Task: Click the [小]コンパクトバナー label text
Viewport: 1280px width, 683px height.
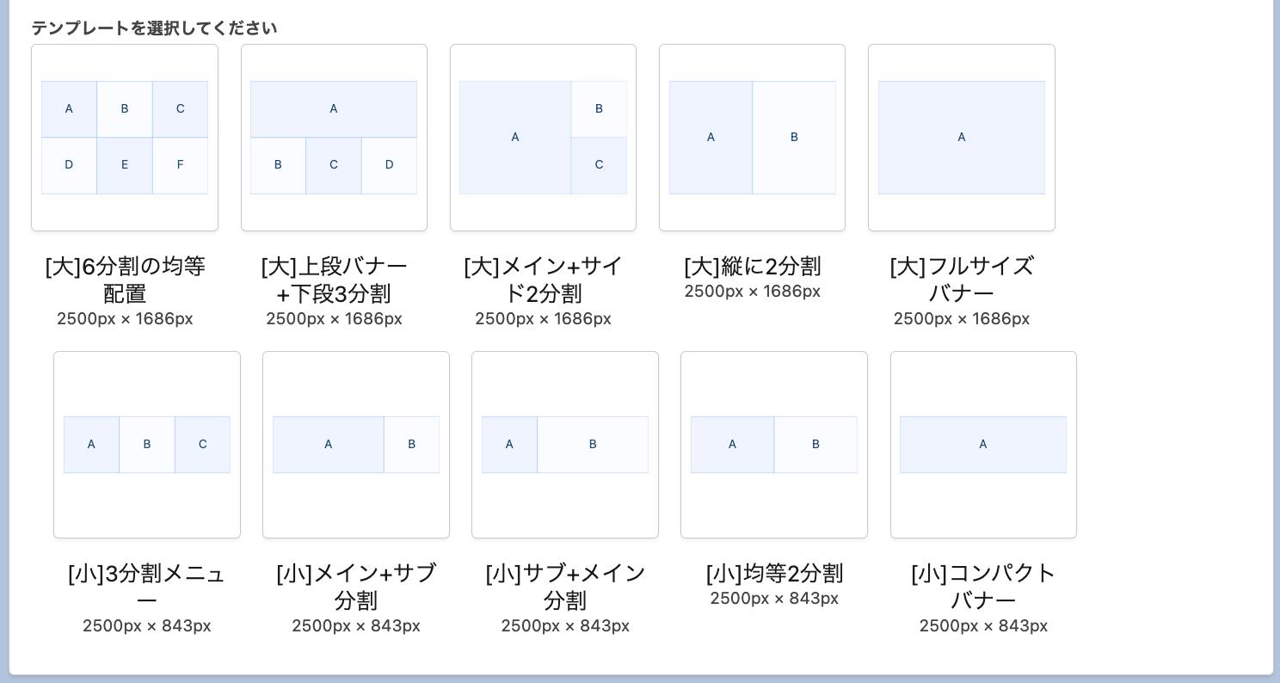Action: click(x=983, y=587)
